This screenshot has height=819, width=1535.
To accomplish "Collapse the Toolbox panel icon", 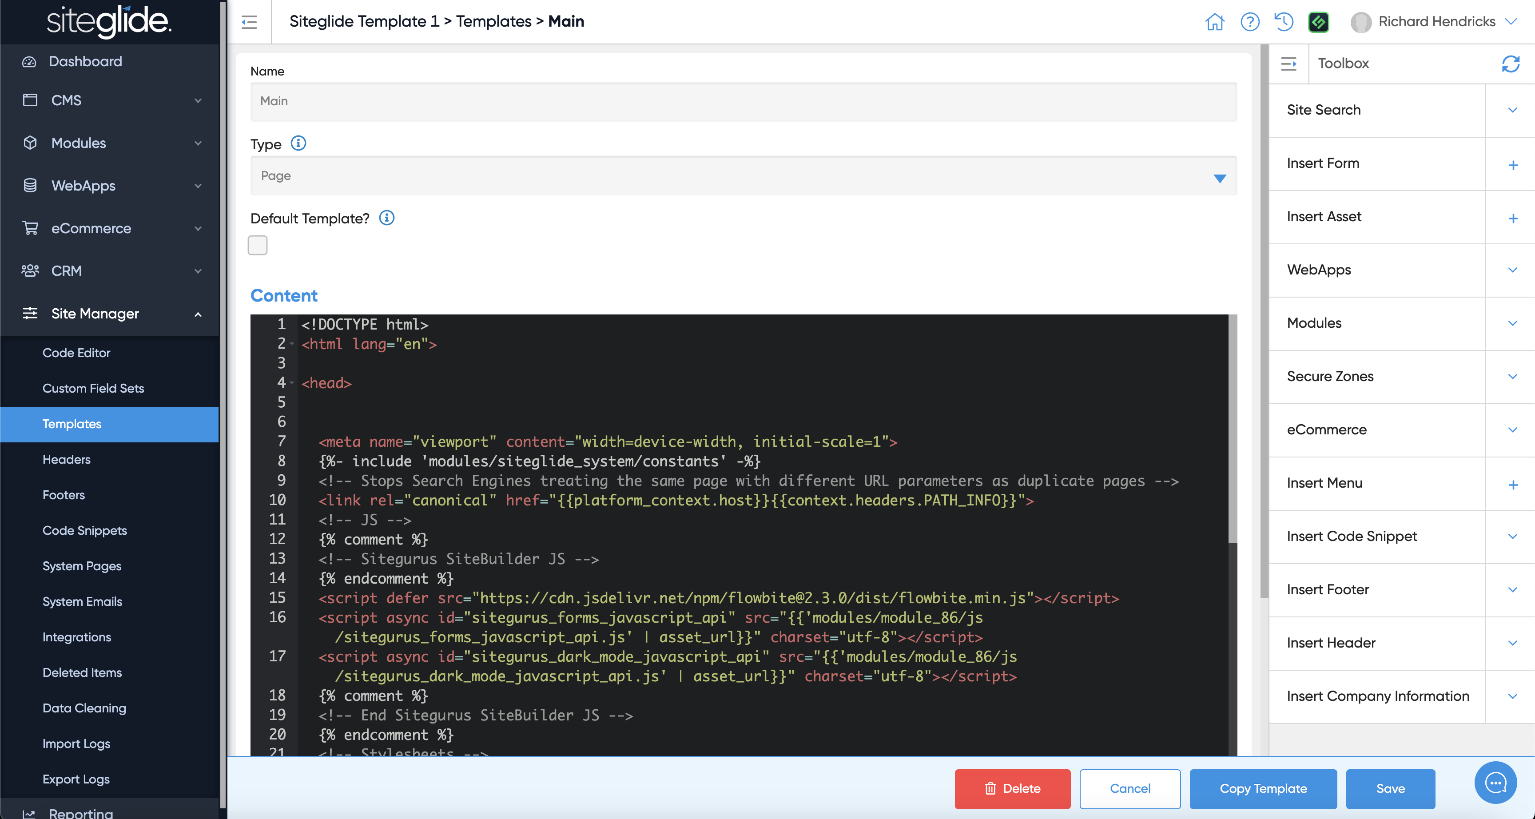I will click(1288, 64).
